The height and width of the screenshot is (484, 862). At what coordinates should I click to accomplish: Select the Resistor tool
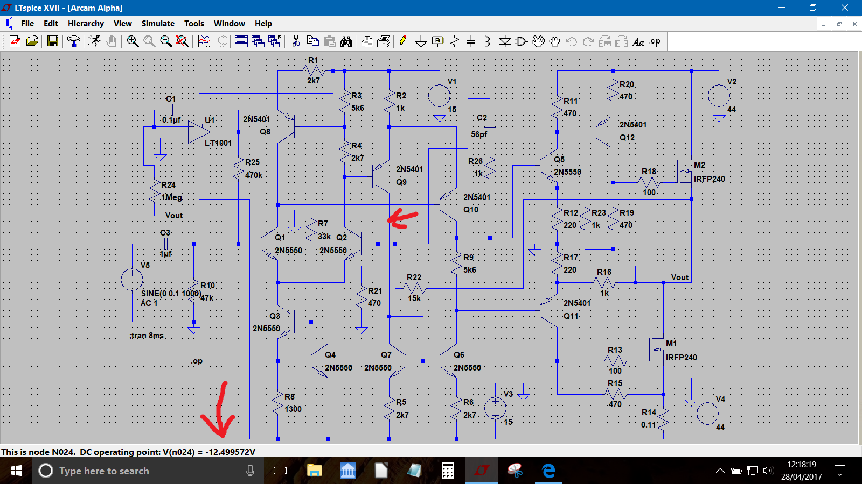pos(455,41)
